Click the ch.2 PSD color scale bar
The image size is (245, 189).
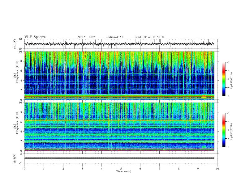pos(224,130)
